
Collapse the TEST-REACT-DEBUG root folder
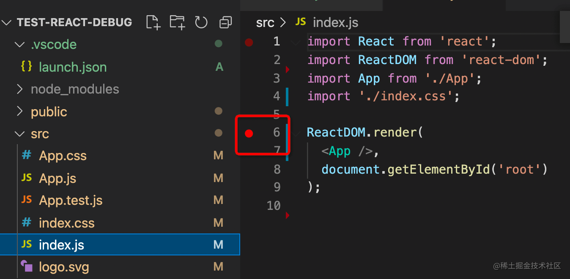(x=7, y=22)
